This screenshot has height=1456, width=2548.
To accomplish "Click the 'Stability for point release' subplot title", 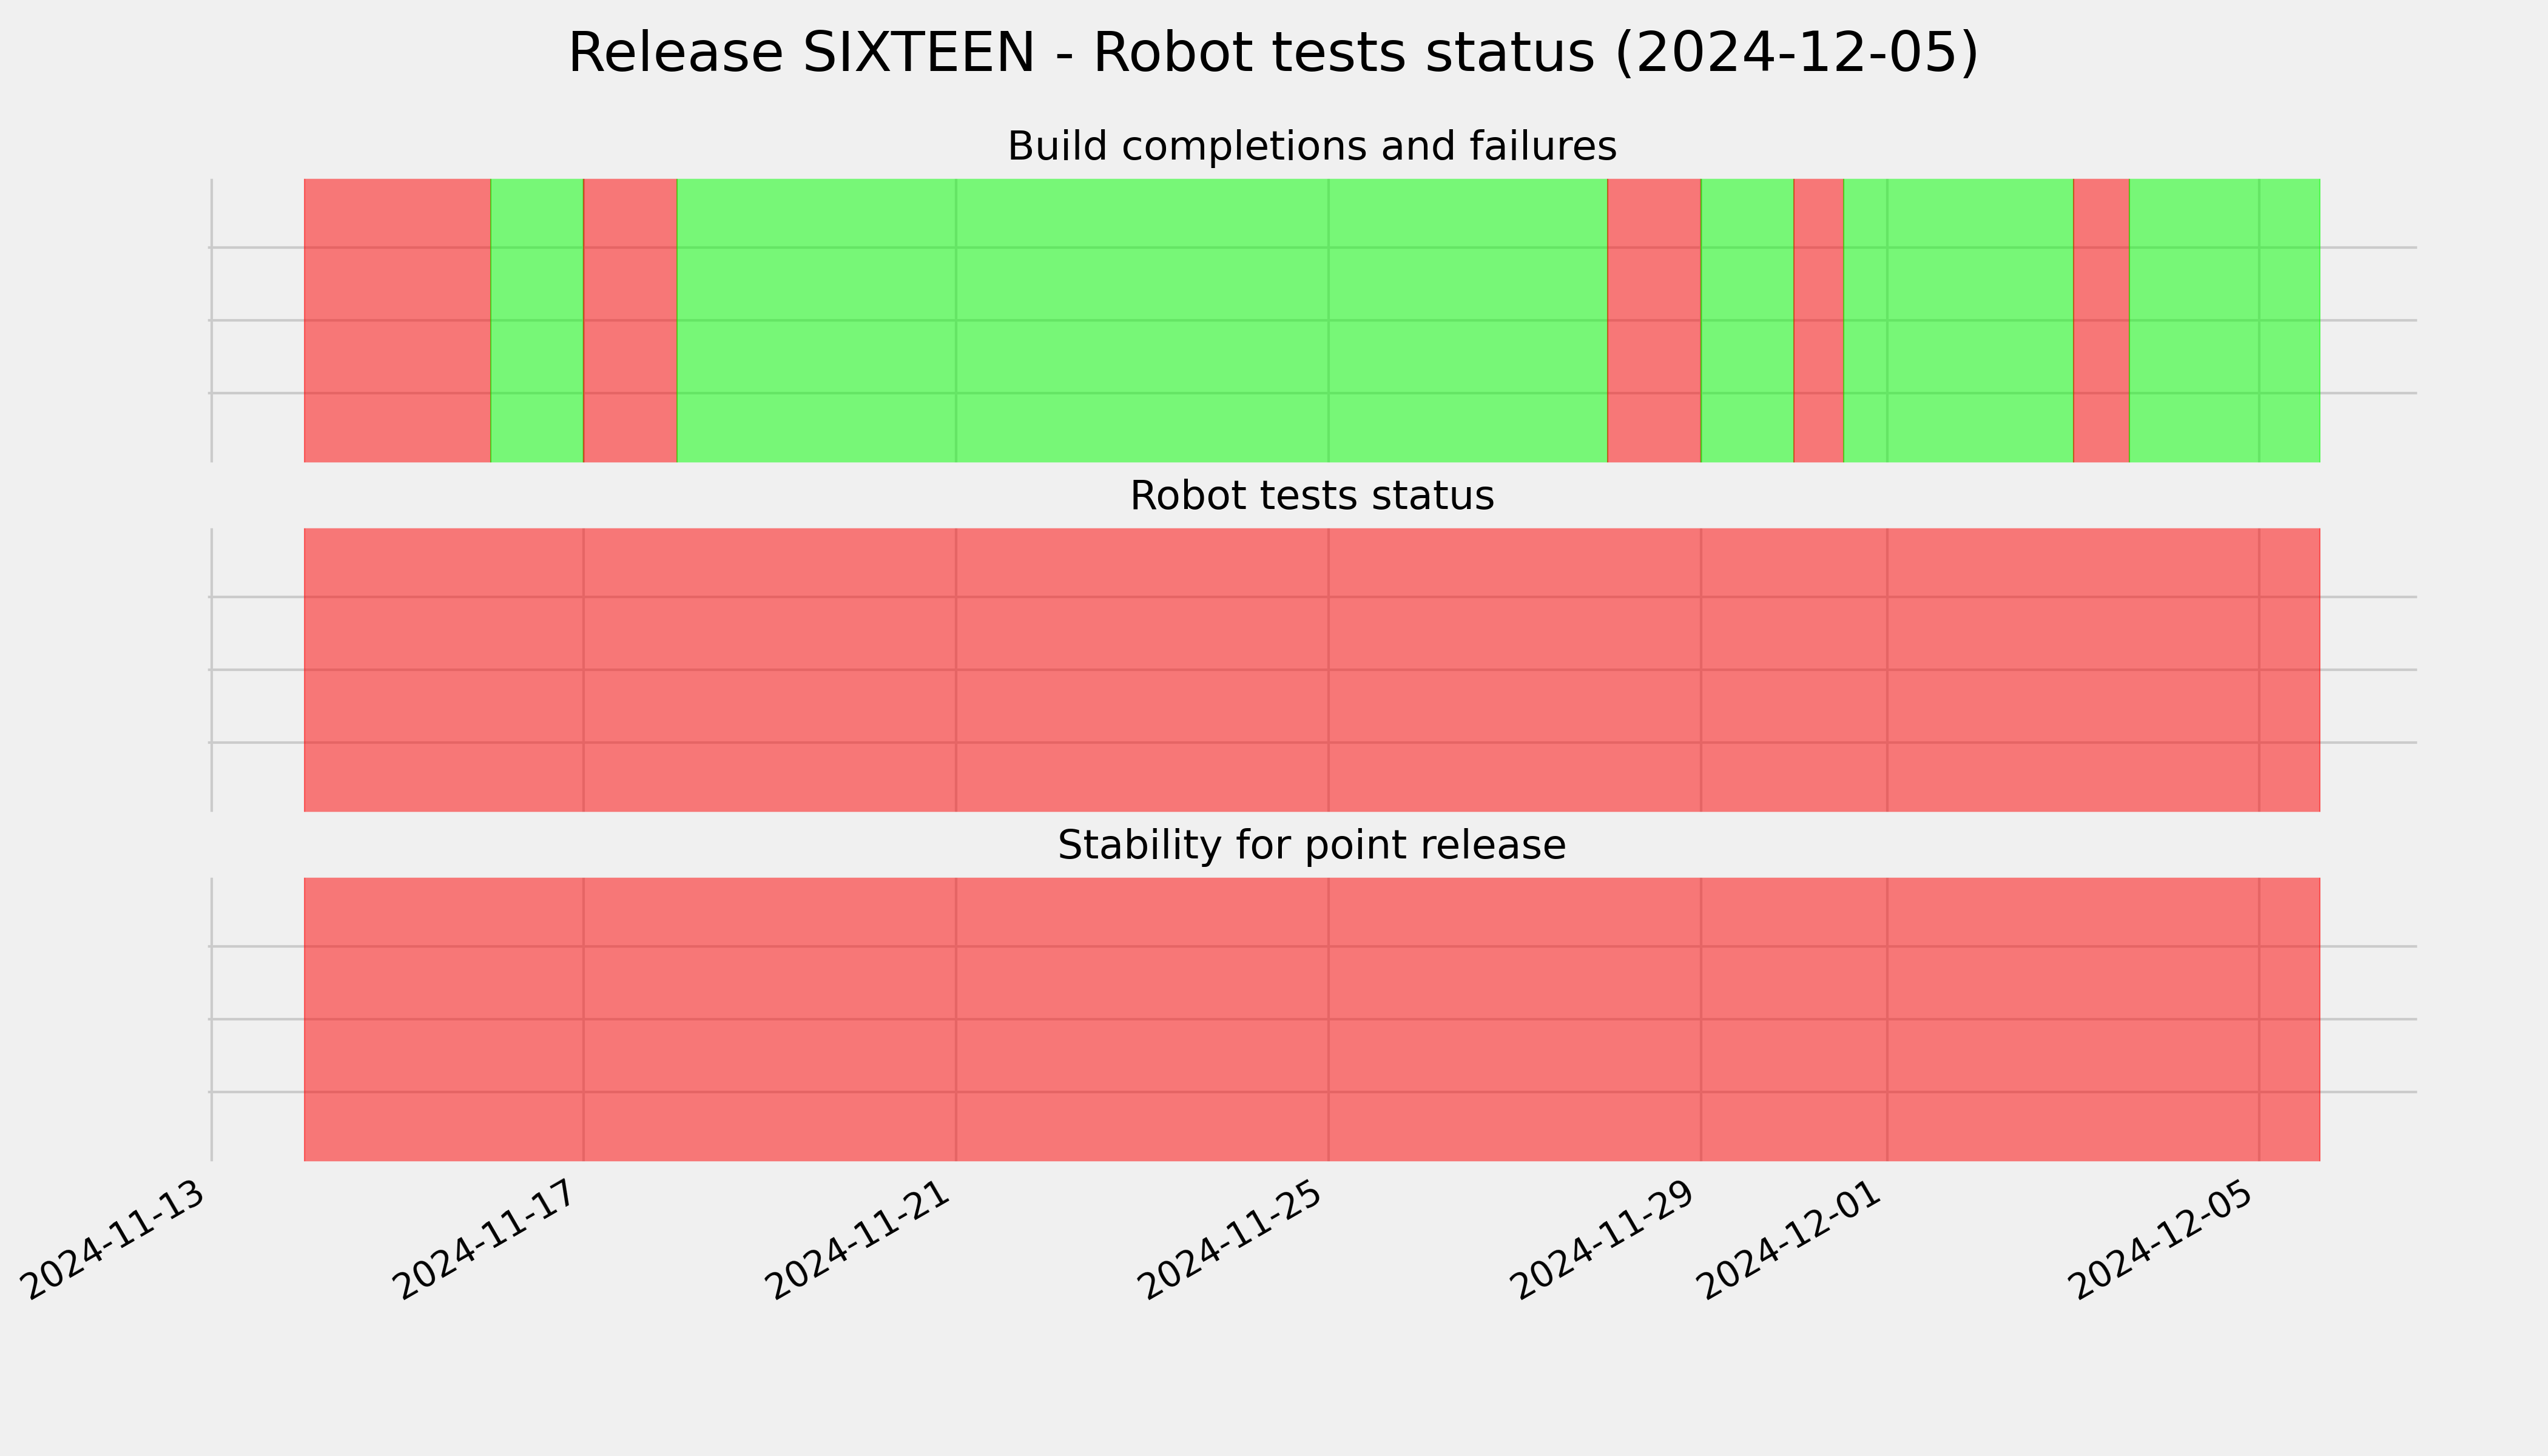I will coord(1311,846).
